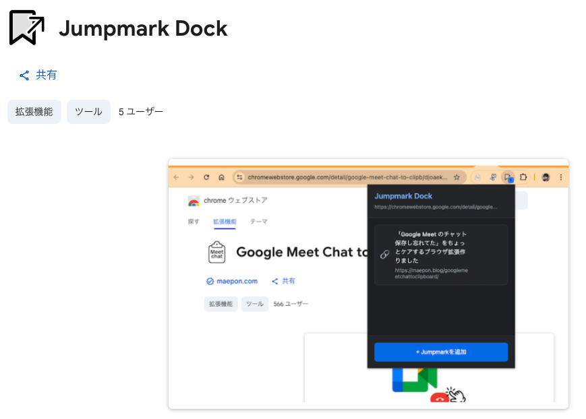
Task: Click the profile avatar in the preview toolbar
Action: [546, 177]
